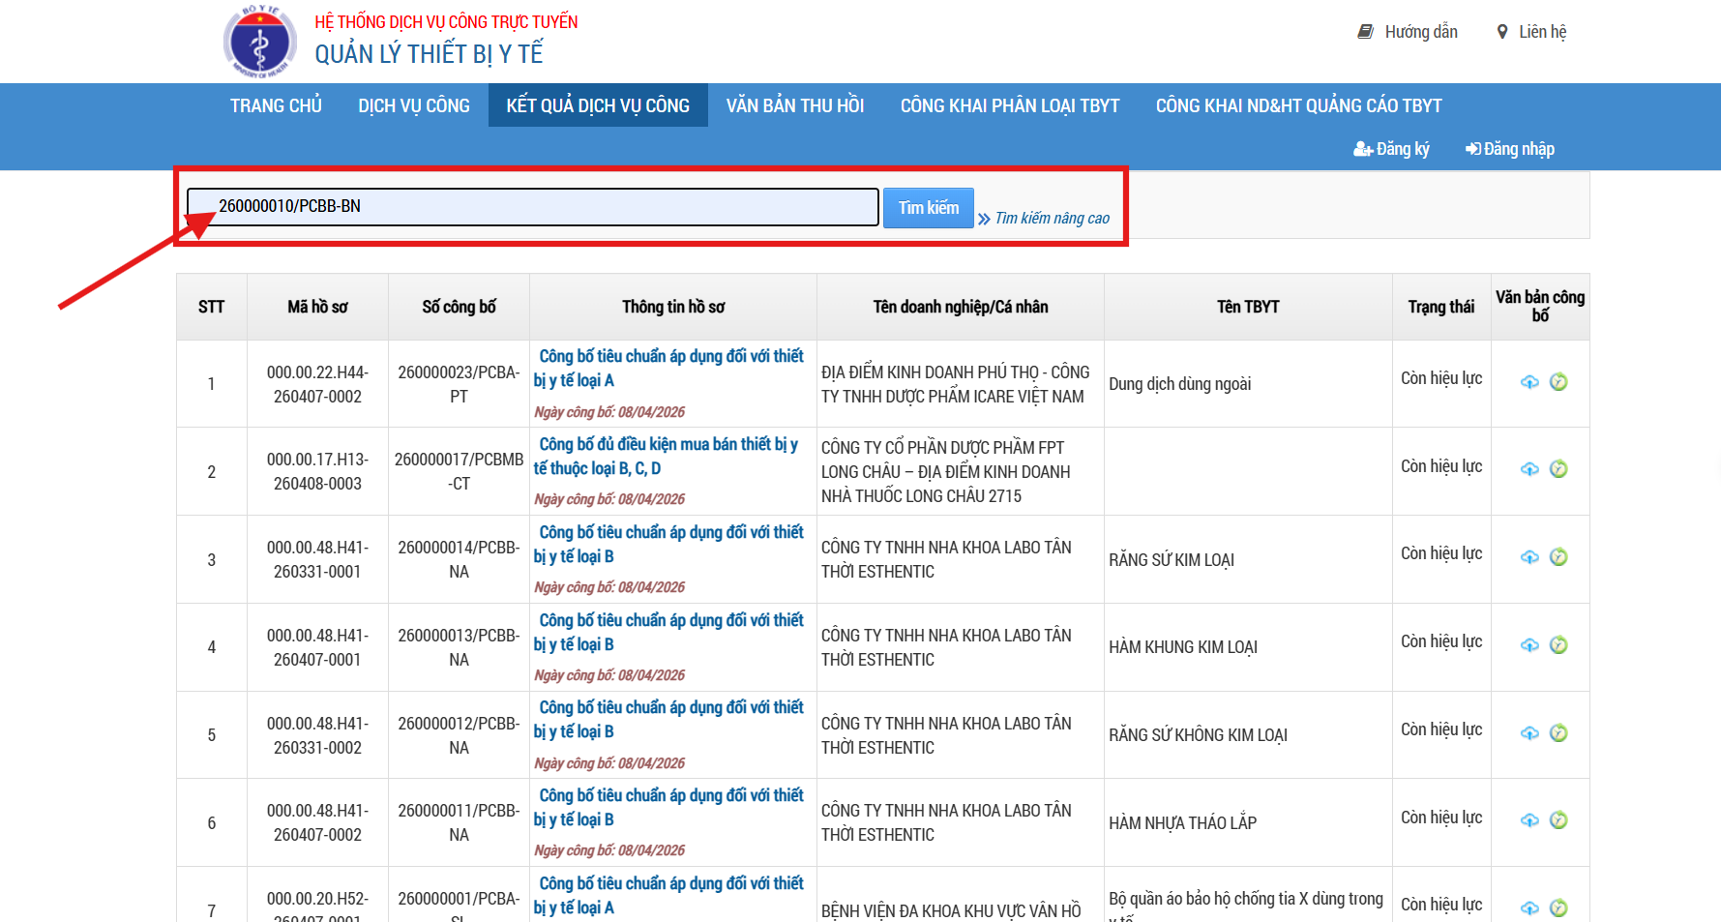
Task: Click the green clock history icon in row 1
Action: tap(1558, 382)
